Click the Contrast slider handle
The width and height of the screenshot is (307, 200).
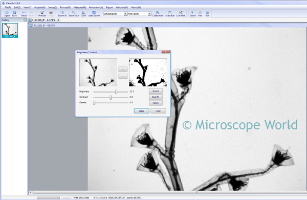coord(111,97)
